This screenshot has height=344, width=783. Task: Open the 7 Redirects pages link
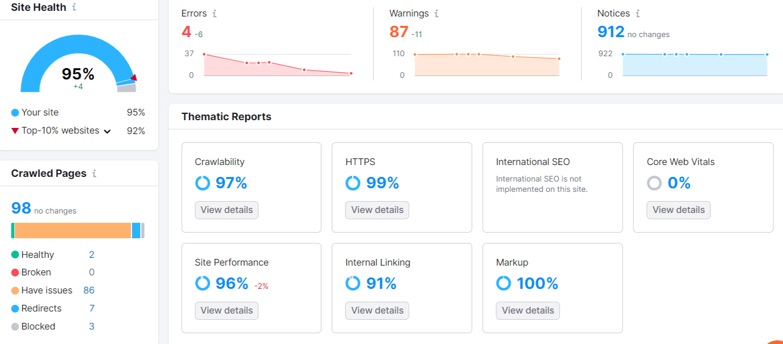click(x=91, y=308)
